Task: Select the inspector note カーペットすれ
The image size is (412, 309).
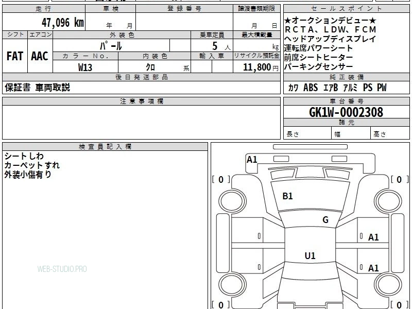Action: [32, 165]
